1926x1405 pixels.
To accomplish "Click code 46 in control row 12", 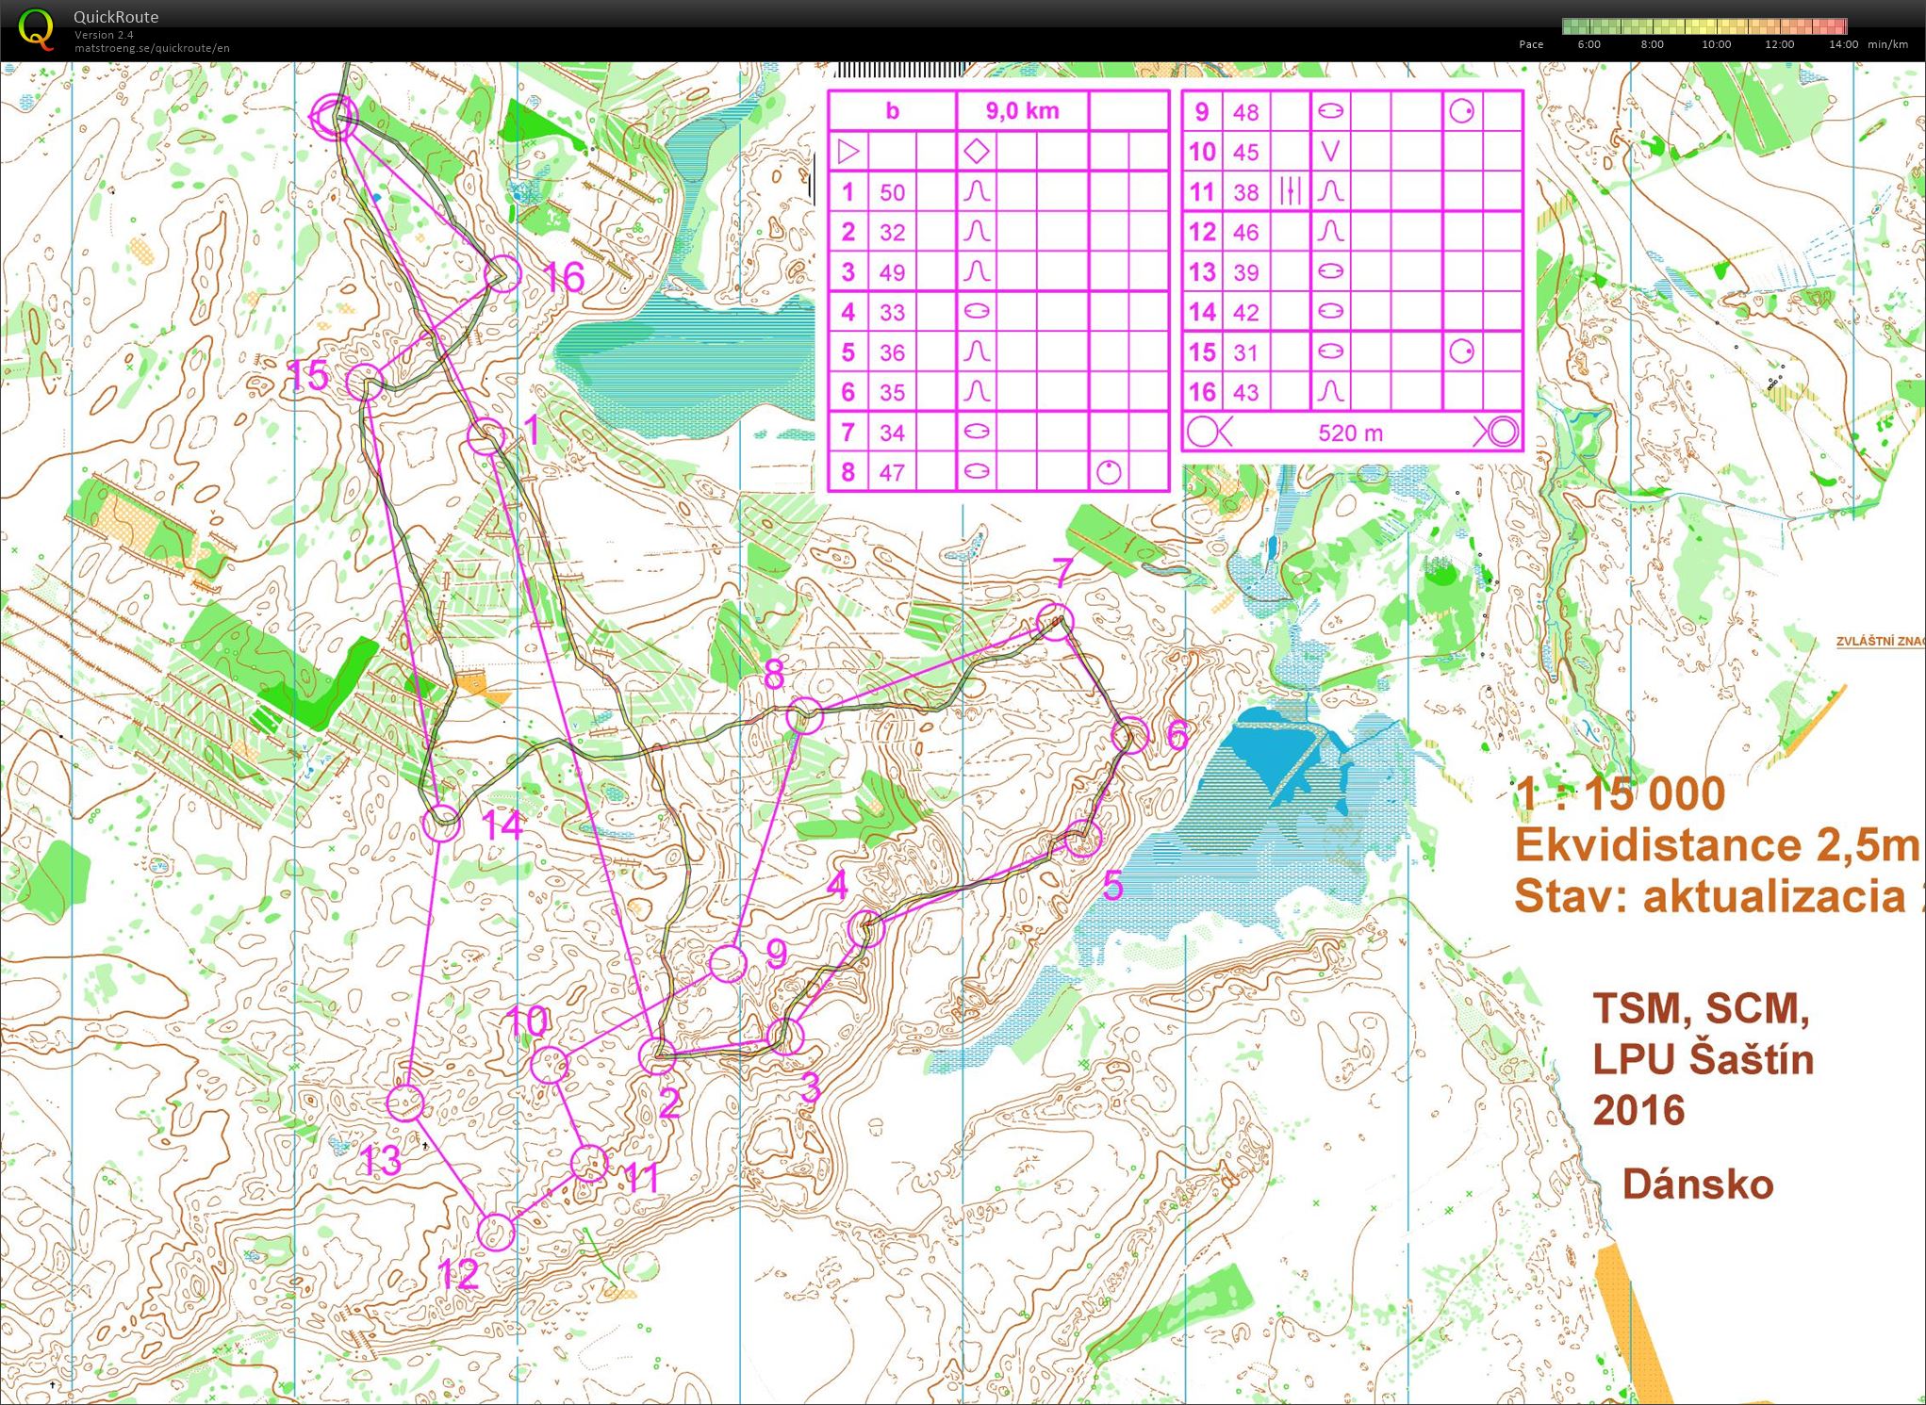I will coord(1245,232).
